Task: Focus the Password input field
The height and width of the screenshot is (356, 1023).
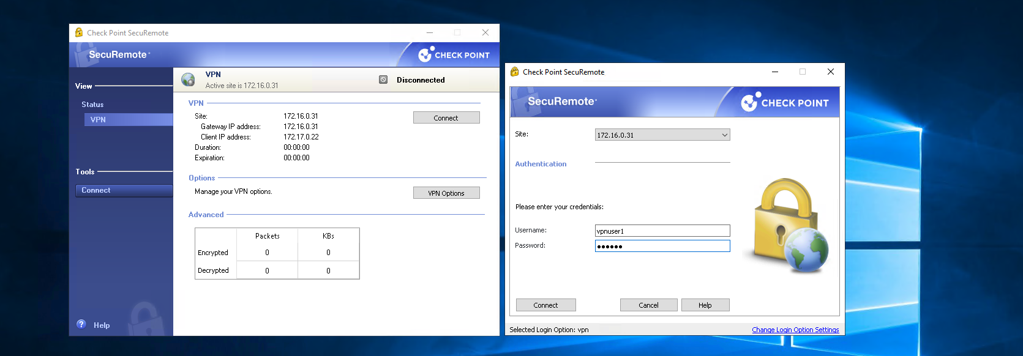Action: (662, 246)
